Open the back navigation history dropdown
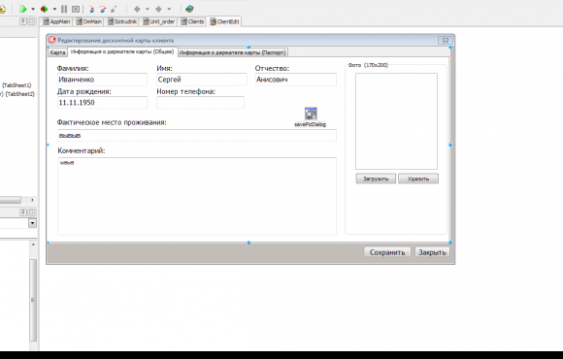The image size is (563, 359). 148,9
